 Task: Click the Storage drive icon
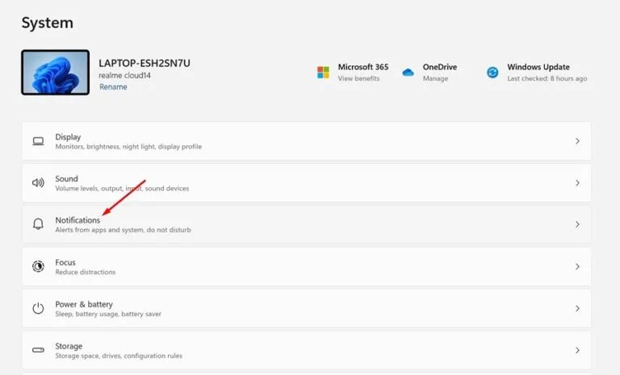38,350
